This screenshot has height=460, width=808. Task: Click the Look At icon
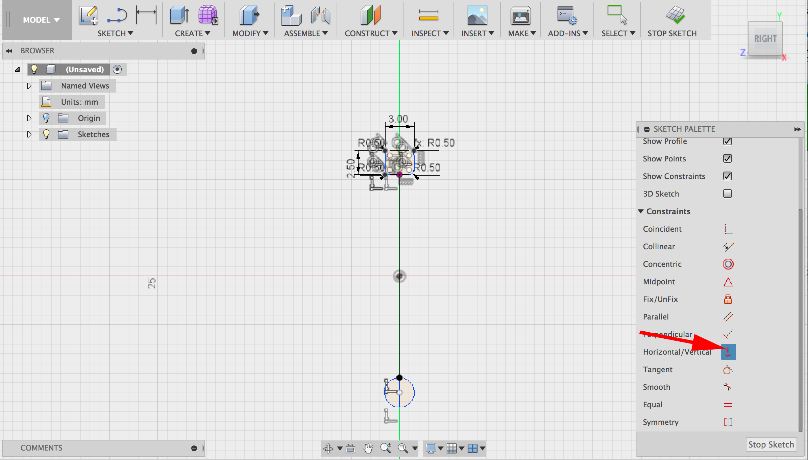(351, 448)
